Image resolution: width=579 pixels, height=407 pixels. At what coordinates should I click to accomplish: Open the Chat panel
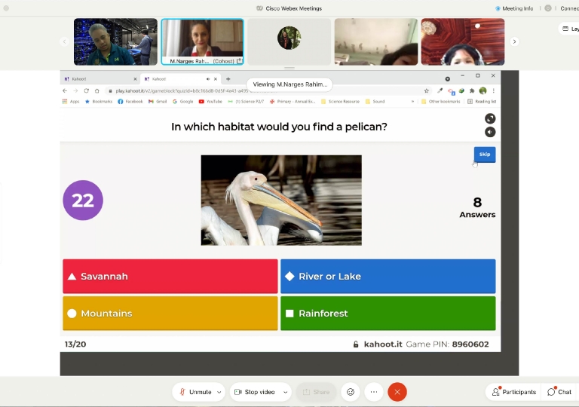pyautogui.click(x=559, y=392)
